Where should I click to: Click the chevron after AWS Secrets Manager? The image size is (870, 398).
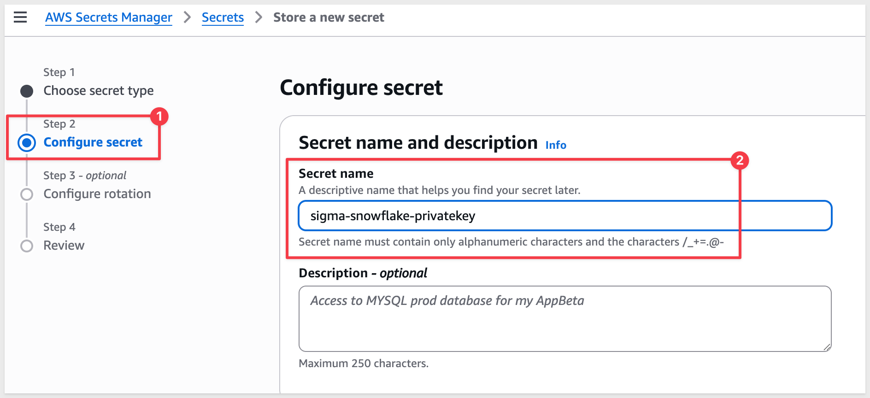click(x=187, y=18)
